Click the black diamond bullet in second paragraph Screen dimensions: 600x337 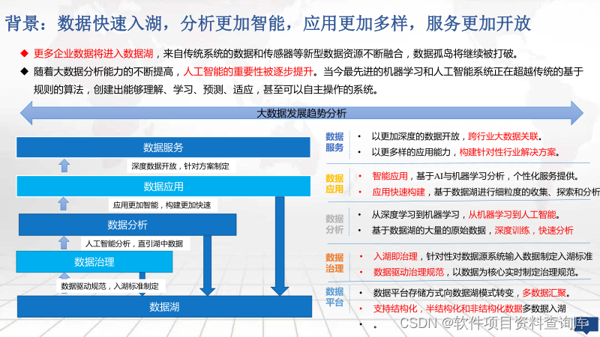click(x=24, y=71)
